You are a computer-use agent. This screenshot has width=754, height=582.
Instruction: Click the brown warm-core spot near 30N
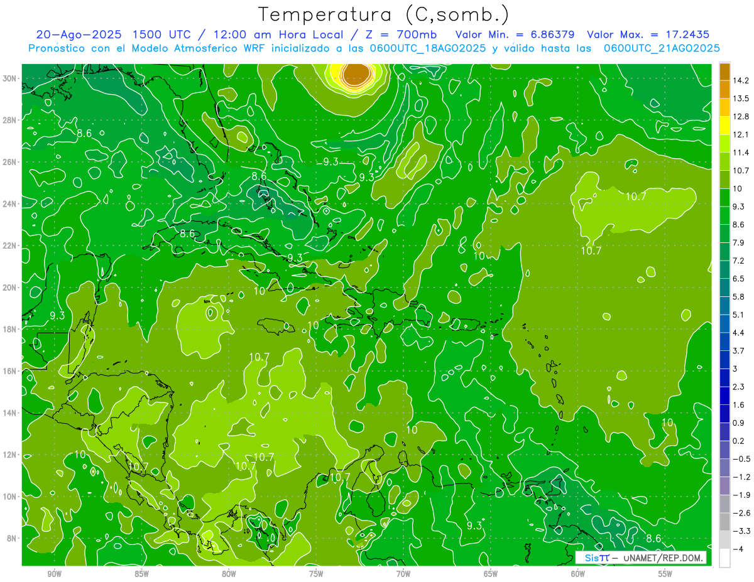357,73
